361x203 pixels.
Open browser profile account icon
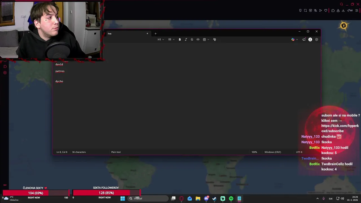[338, 10]
